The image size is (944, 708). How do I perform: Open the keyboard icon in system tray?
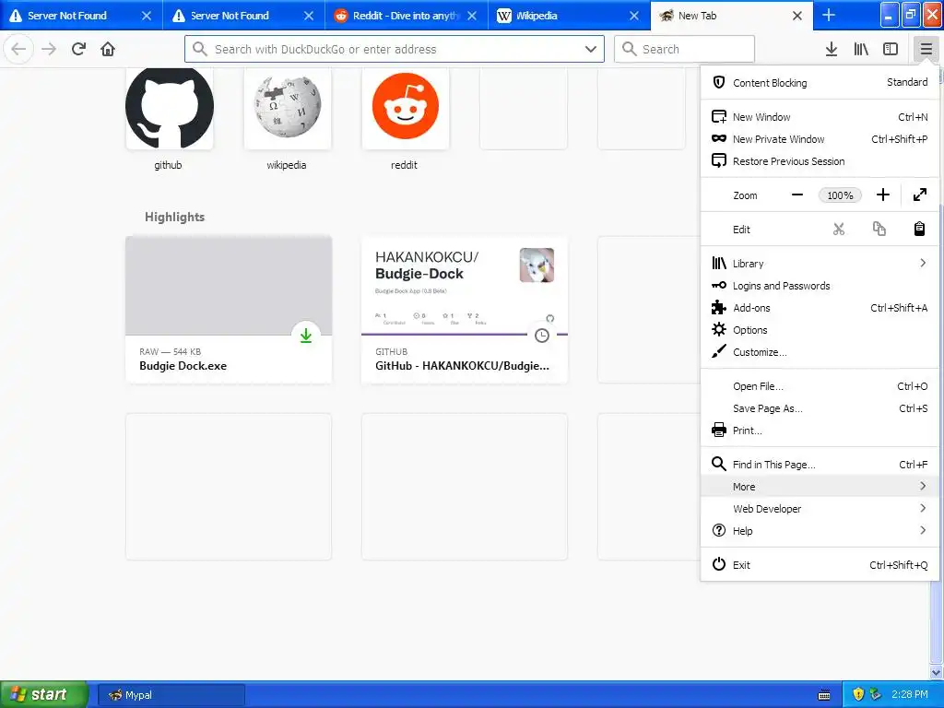click(824, 695)
